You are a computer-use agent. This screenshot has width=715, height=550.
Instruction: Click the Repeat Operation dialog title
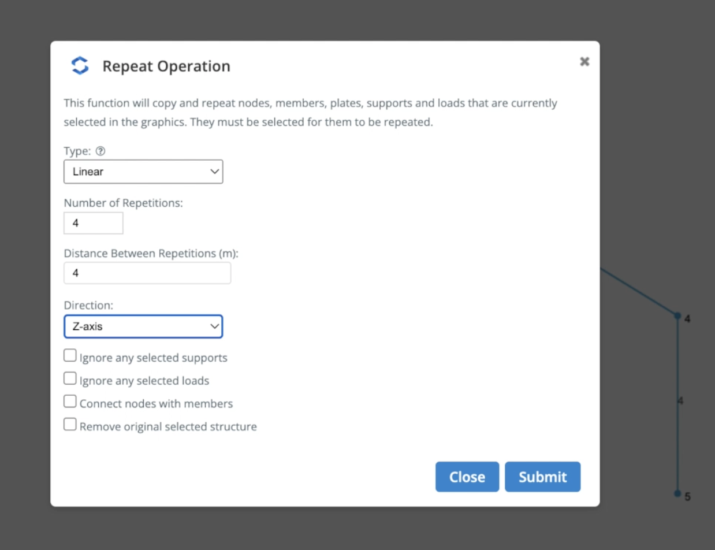pyautogui.click(x=166, y=66)
